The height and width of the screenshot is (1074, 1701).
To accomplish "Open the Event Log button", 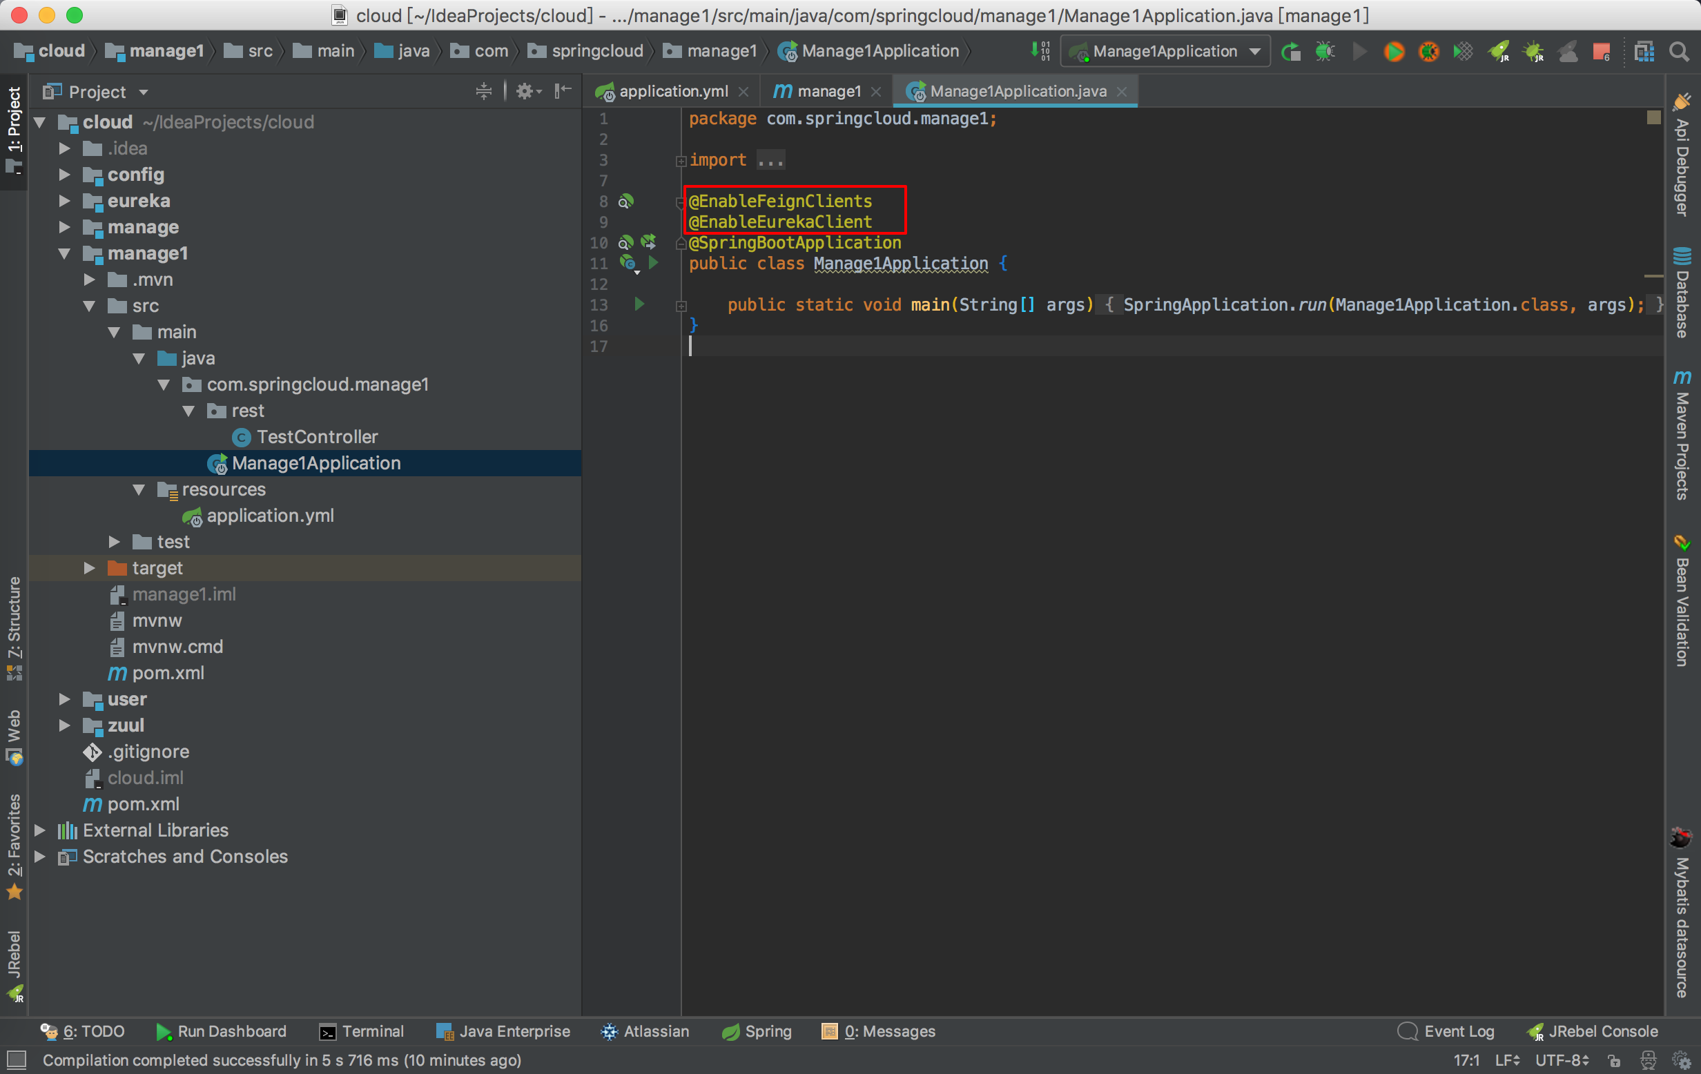I will [x=1446, y=1031].
